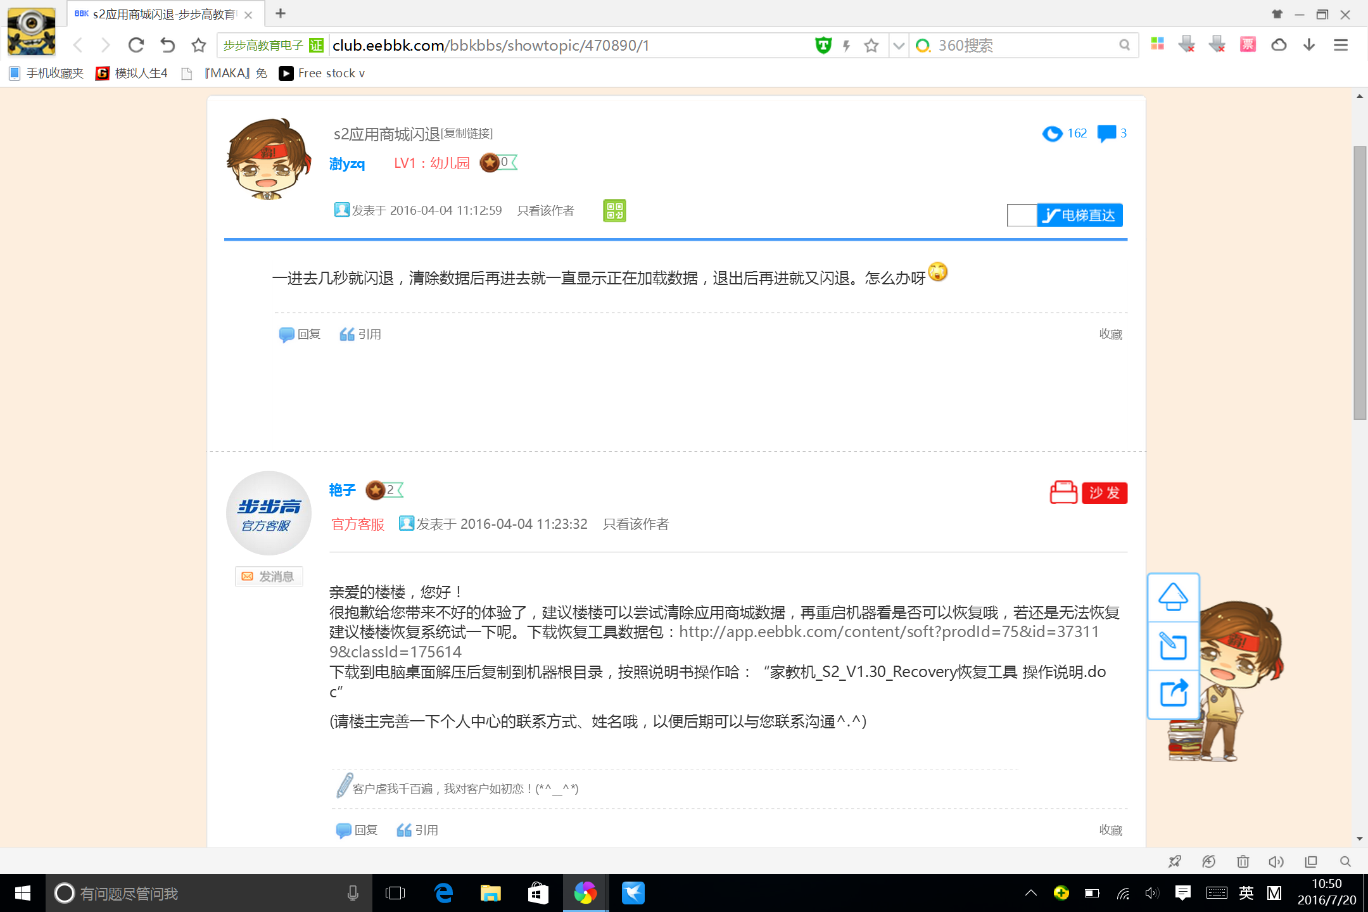Bookmark page with toolbar star icon

point(199,45)
